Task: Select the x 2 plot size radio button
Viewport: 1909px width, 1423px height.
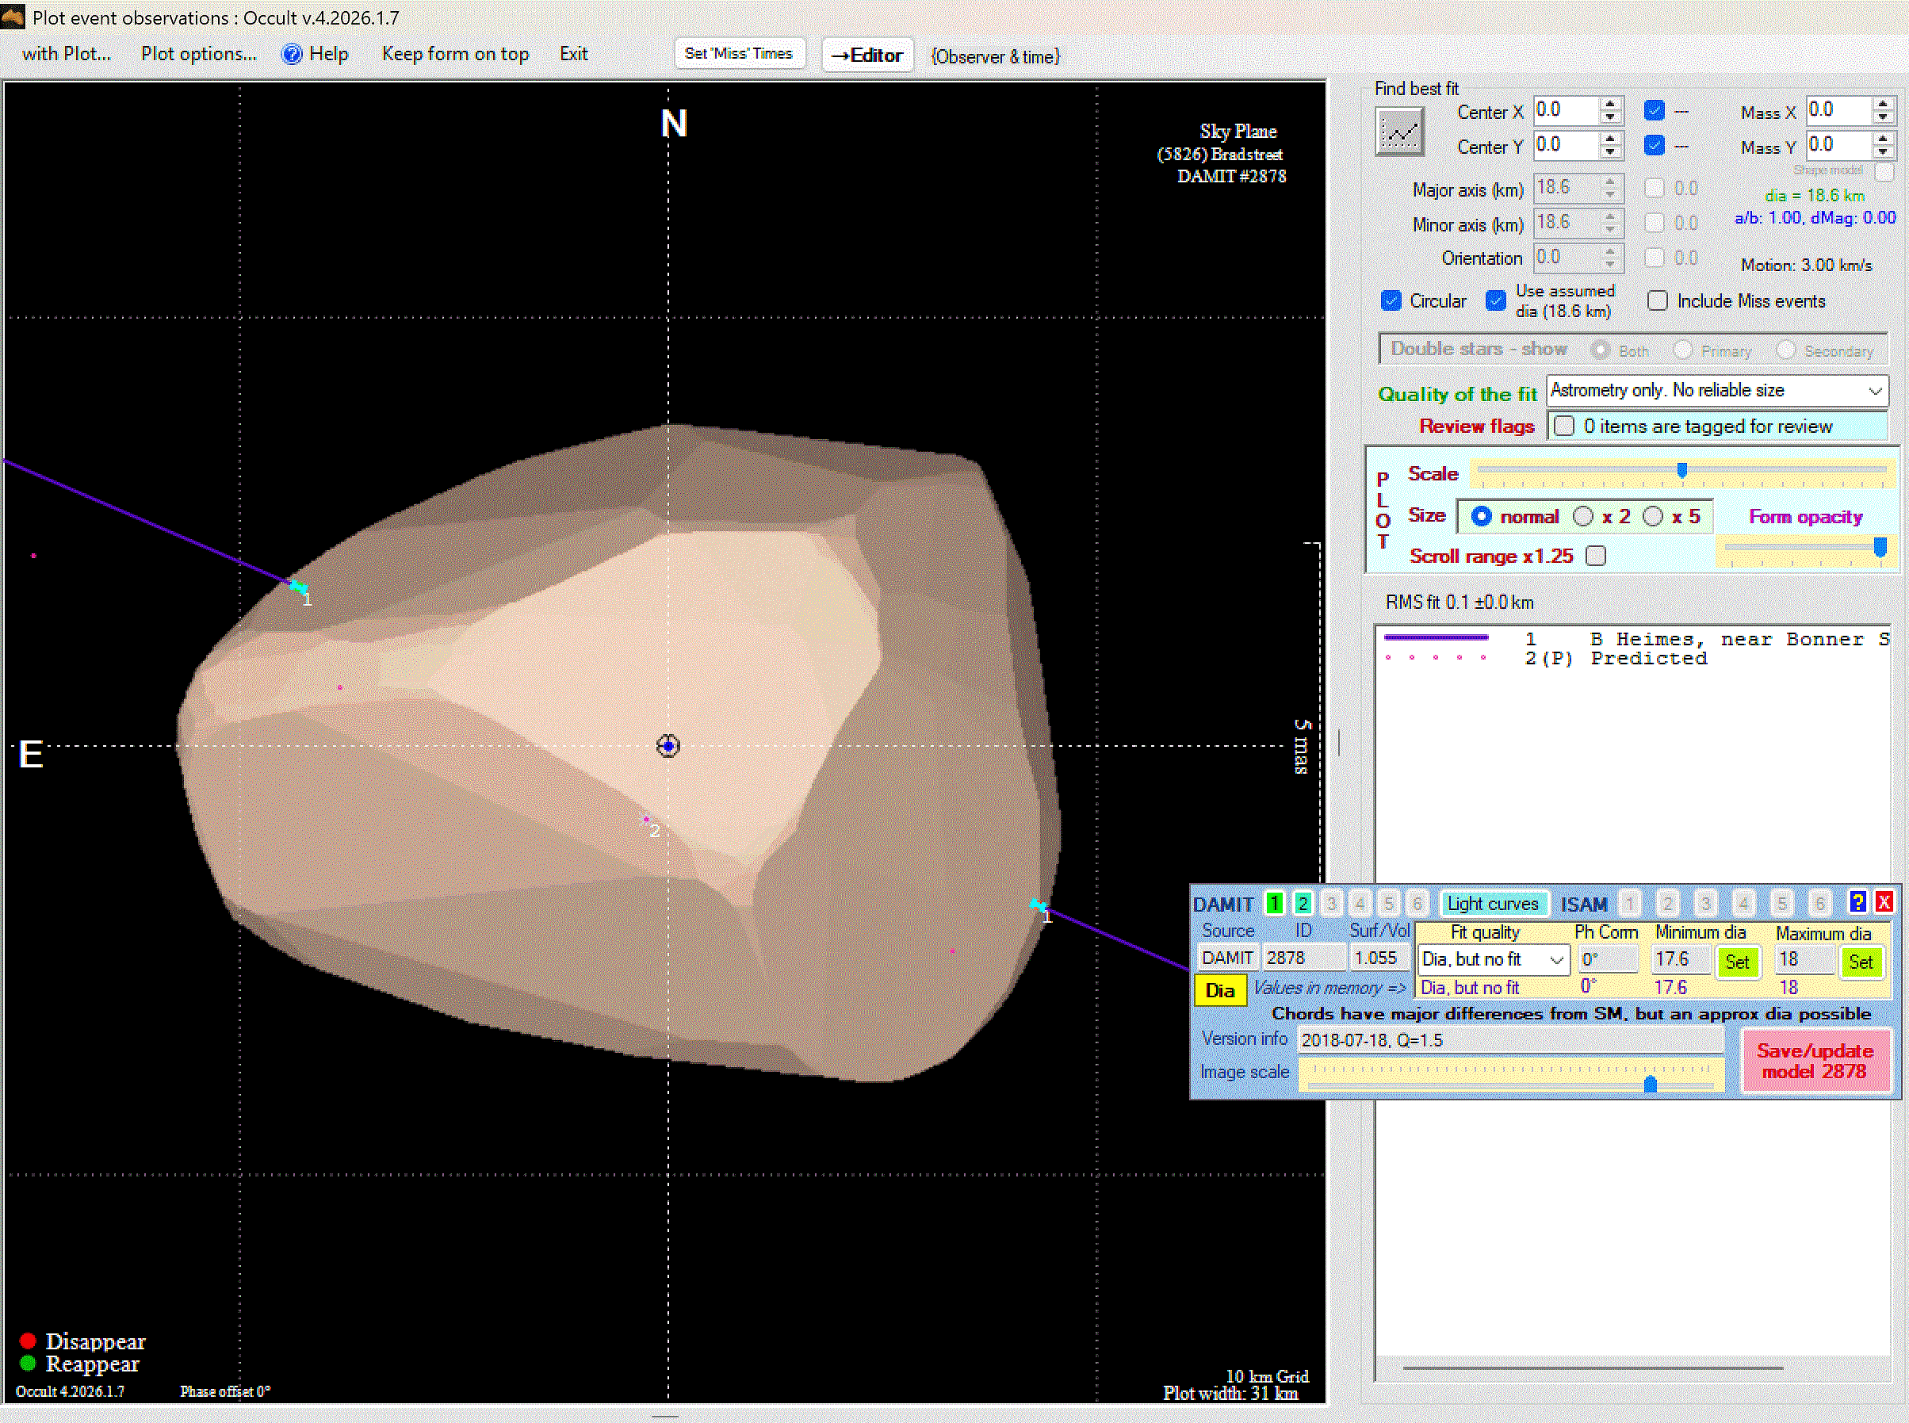Action: click(1582, 516)
